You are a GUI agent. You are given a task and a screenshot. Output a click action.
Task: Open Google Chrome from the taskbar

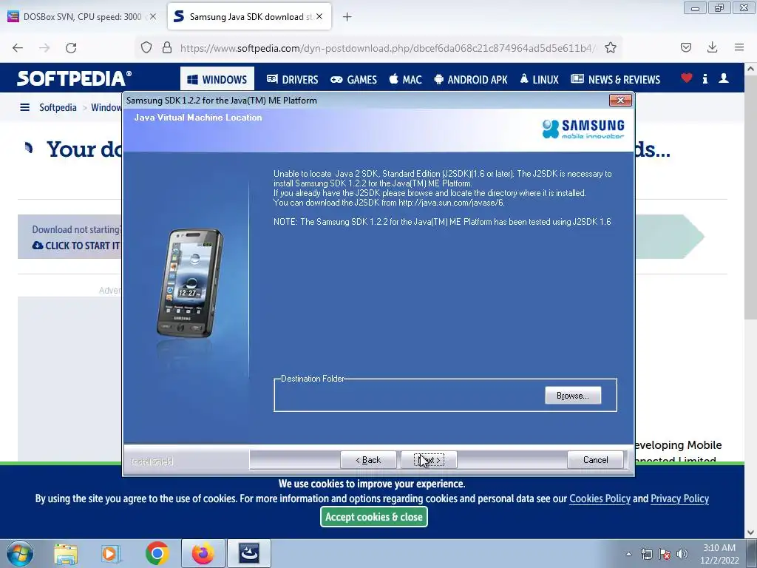tap(157, 553)
